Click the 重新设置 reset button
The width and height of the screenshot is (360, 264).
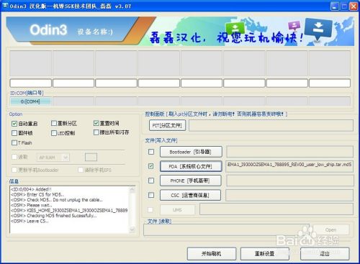[264, 254]
